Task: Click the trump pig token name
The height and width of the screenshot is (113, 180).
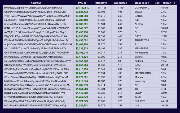Action: tap(140, 81)
